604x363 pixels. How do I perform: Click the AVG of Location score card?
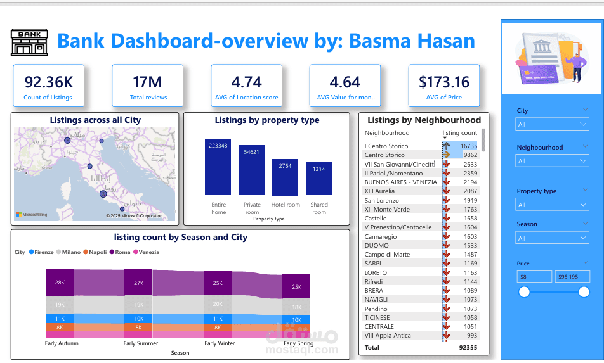247,86
